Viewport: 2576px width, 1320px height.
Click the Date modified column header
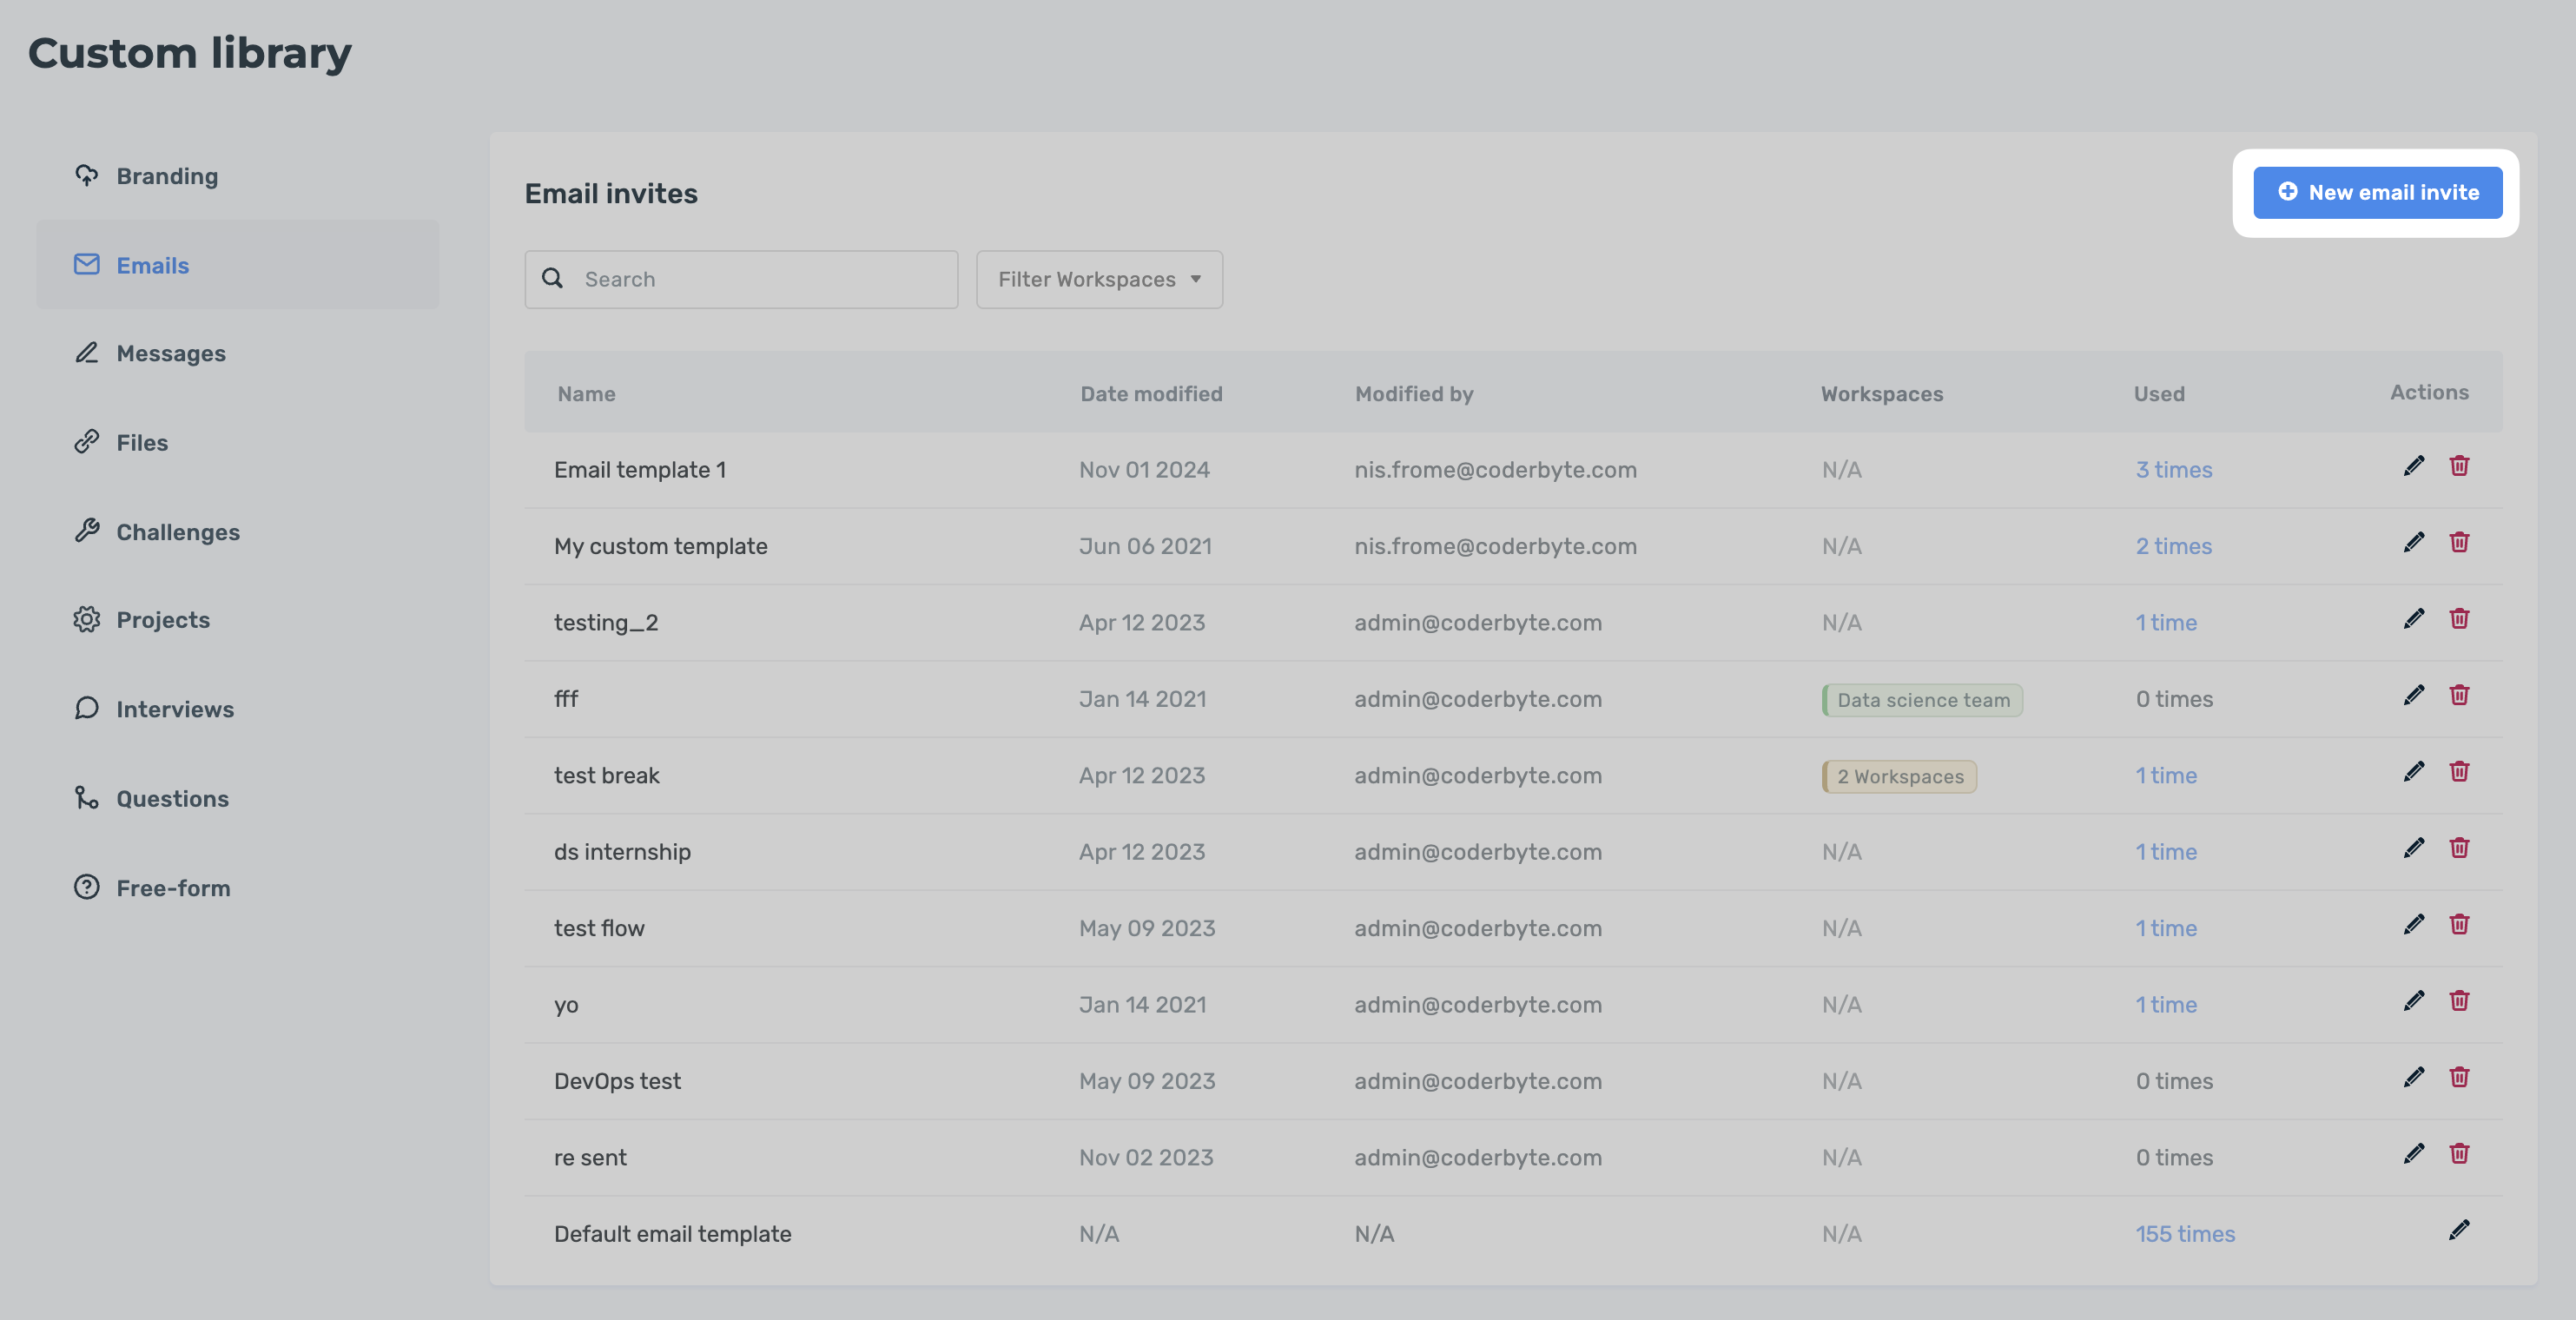(x=1151, y=393)
